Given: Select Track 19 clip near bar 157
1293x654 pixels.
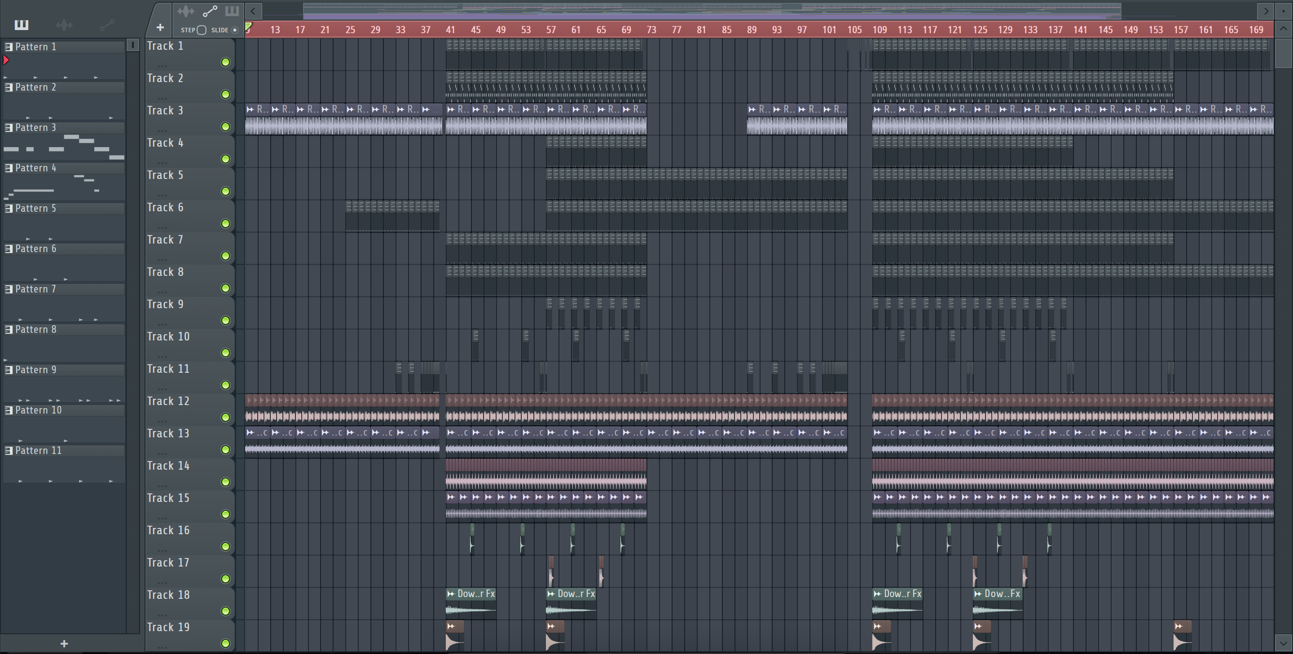Looking at the screenshot, I should tap(1183, 635).
